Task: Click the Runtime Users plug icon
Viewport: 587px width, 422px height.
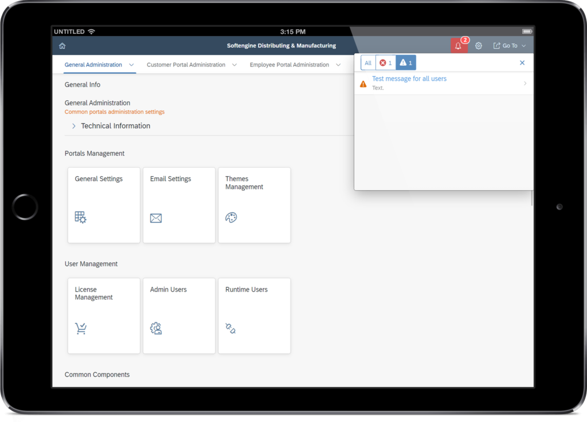Action: 230,328
